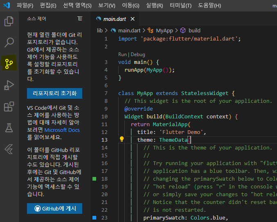Open the 이동(G) menu
The image size is (277, 222).
(x=131, y=5)
